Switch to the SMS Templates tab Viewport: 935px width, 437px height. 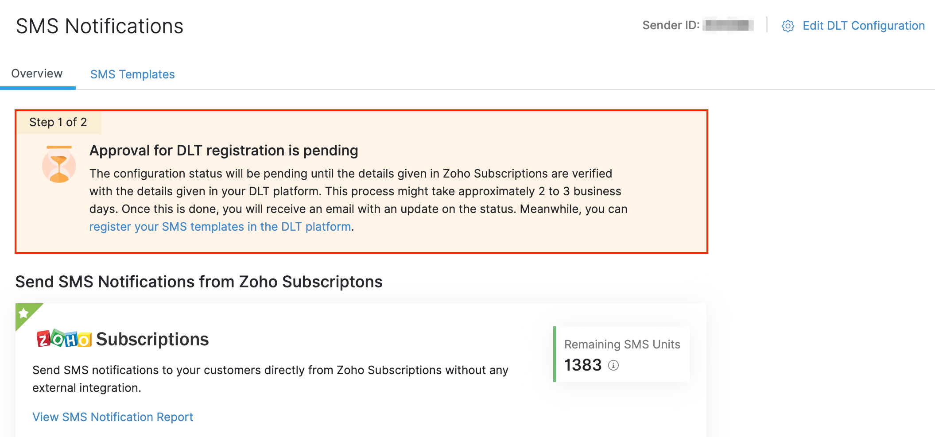(x=132, y=74)
